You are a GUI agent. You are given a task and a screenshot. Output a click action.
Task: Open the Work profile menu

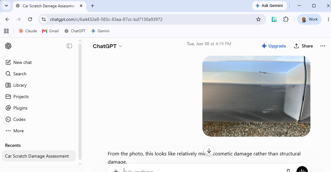point(309,19)
